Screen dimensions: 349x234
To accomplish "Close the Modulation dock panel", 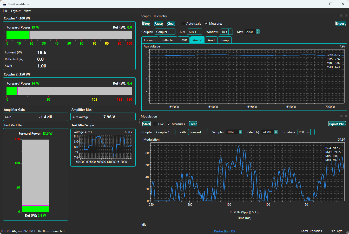I will pos(346,116).
